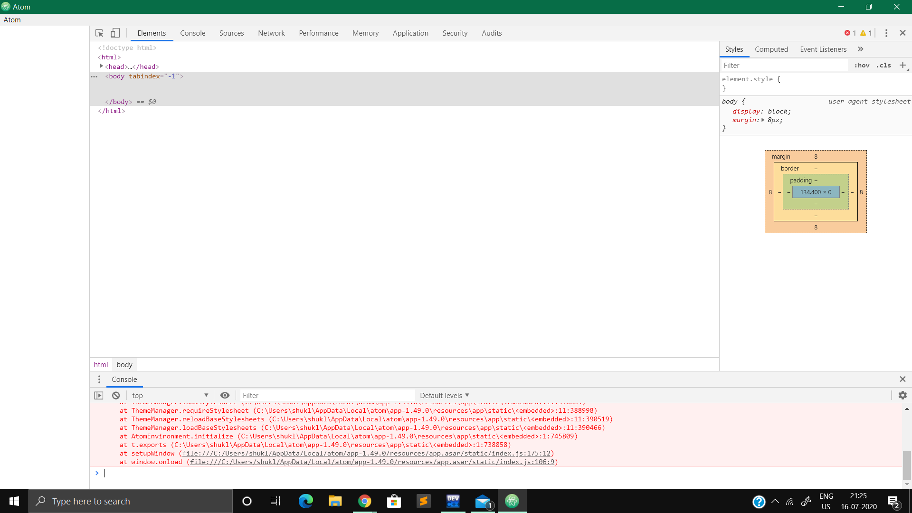Select body in the breadcrumb bar

124,364
